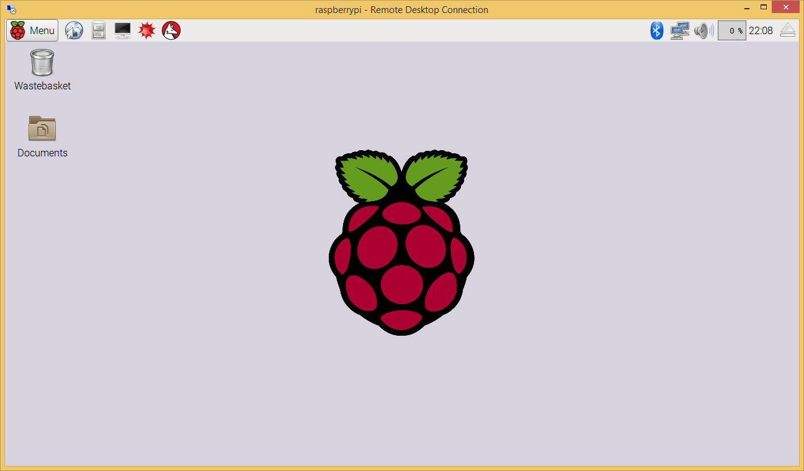Open the Raspberry Pi Menu button
The height and width of the screenshot is (471, 804).
(32, 30)
